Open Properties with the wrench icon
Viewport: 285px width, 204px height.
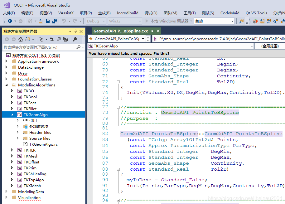pos(75,39)
